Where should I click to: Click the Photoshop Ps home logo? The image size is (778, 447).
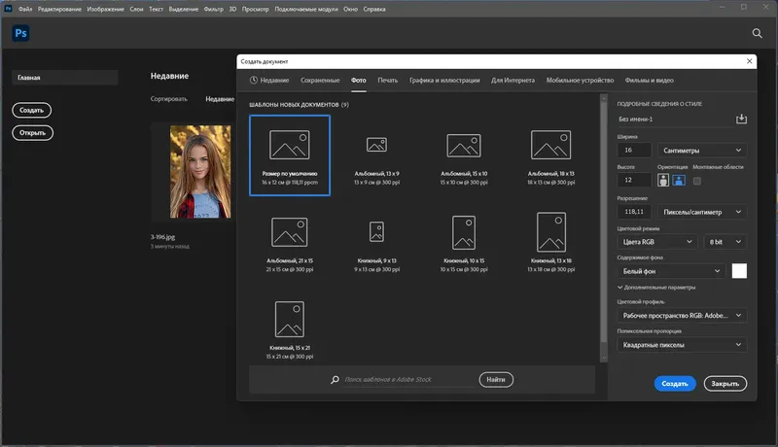pyautogui.click(x=21, y=33)
